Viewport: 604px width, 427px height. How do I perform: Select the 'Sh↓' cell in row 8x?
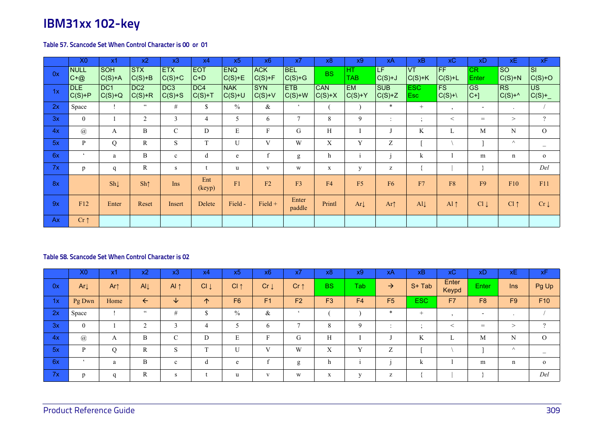115,184
